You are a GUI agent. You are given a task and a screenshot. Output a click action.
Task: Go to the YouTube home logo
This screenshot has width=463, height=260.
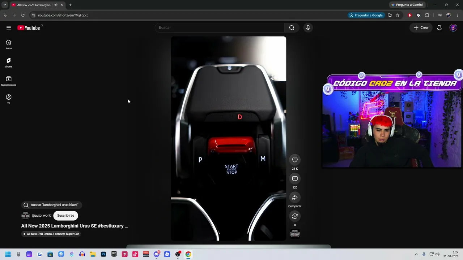coord(29,28)
